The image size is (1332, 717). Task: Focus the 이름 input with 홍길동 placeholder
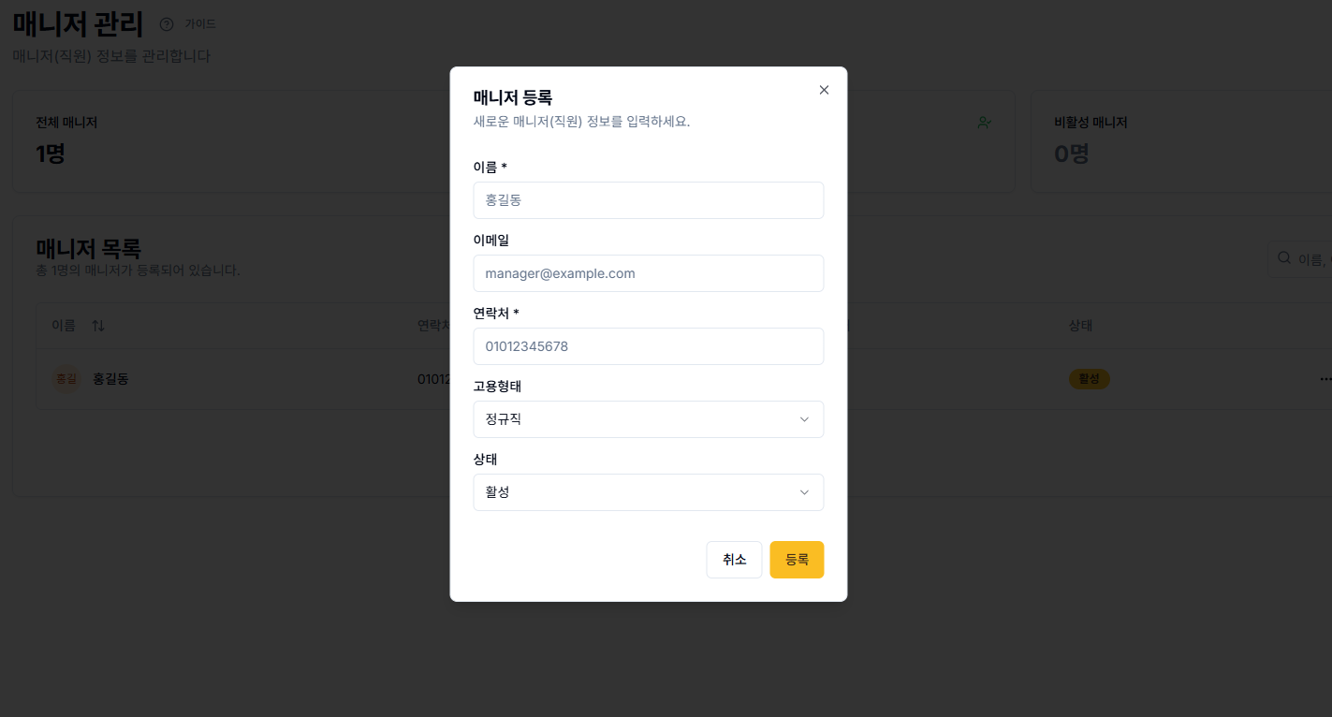click(x=649, y=200)
